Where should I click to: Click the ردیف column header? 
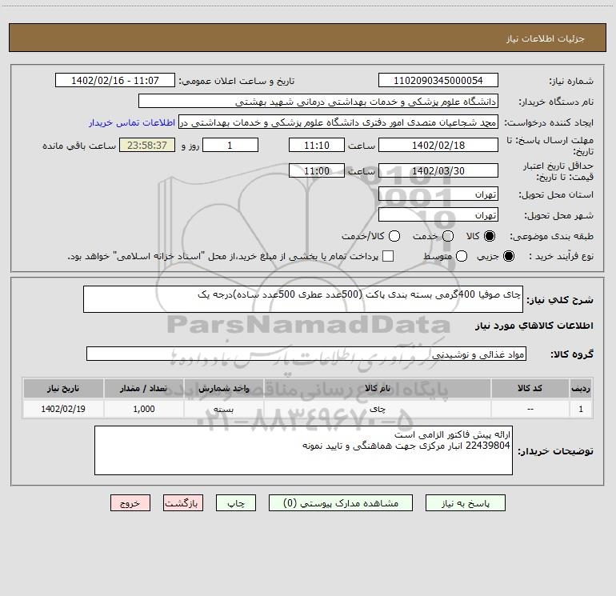(581, 389)
